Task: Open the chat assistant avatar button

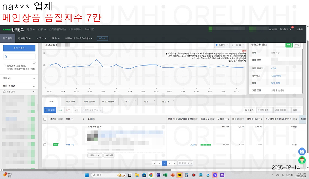Action: (302, 160)
